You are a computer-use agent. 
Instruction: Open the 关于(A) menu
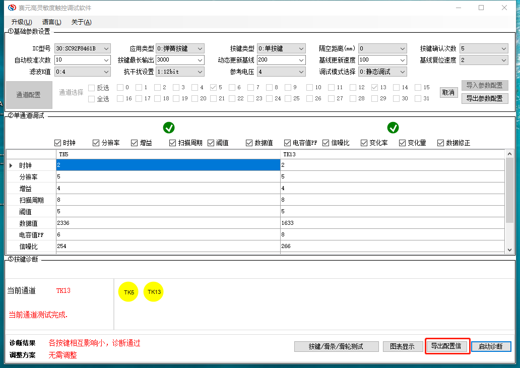coord(81,22)
